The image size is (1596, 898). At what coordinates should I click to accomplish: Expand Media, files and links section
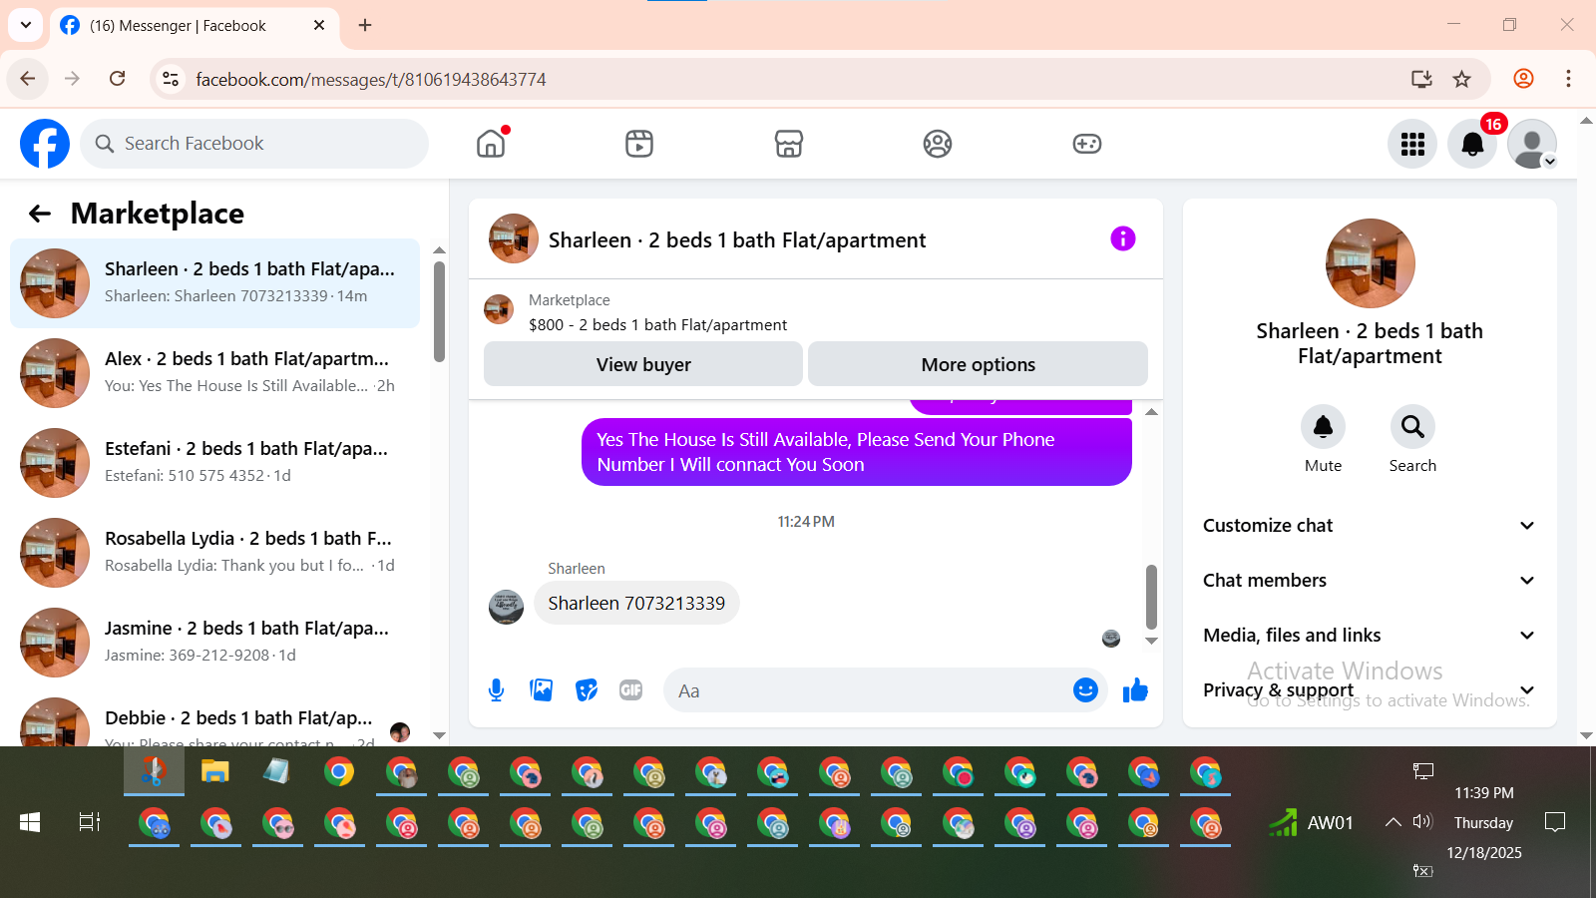(x=1370, y=635)
